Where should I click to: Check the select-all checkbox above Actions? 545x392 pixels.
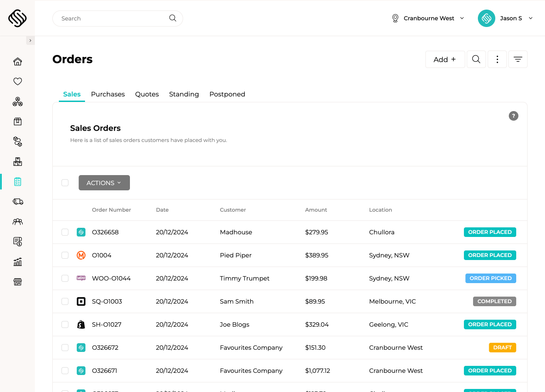65,182
